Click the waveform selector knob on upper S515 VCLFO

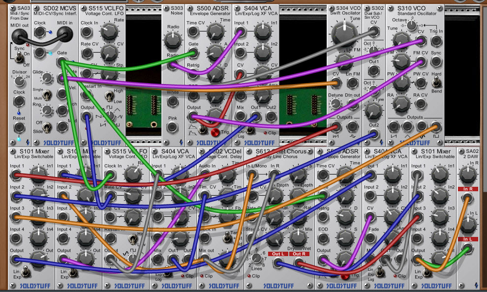pos(110,116)
